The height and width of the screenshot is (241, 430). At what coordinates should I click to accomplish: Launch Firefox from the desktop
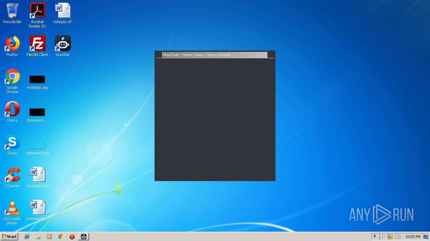(x=12, y=46)
